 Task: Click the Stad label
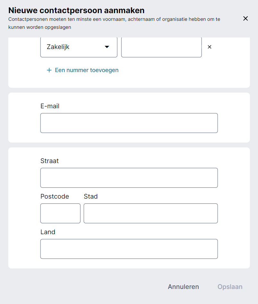pyautogui.click(x=90, y=196)
